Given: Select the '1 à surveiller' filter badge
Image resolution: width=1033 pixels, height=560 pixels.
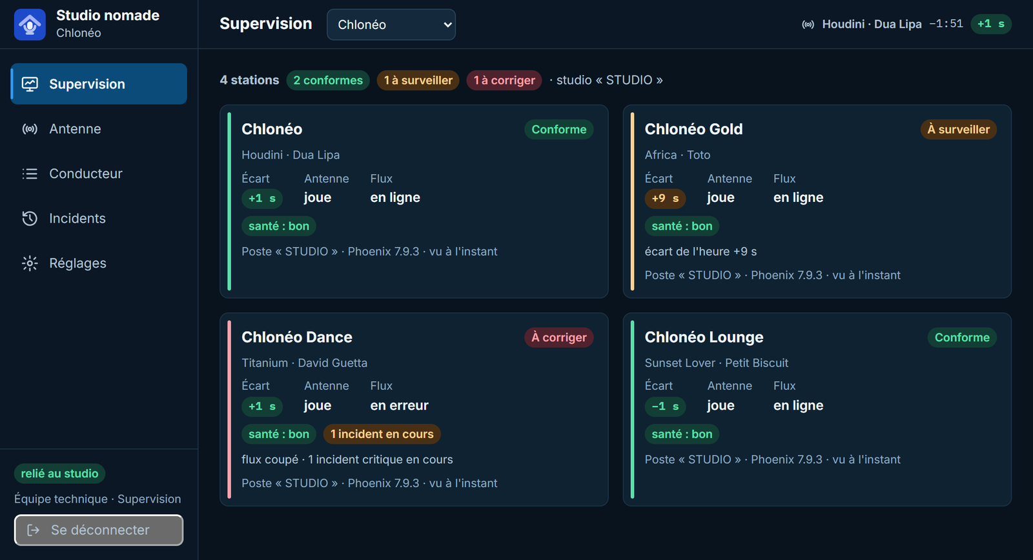Looking at the screenshot, I should click(x=418, y=81).
